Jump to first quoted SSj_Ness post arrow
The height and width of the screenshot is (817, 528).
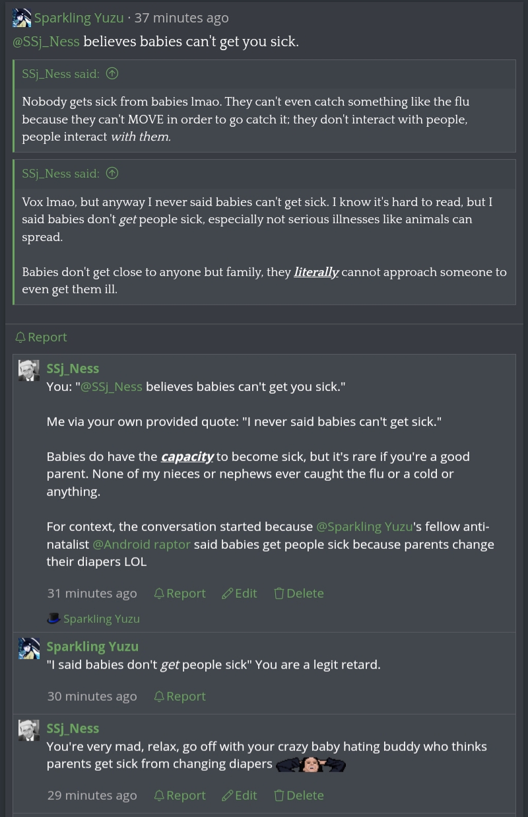point(112,74)
